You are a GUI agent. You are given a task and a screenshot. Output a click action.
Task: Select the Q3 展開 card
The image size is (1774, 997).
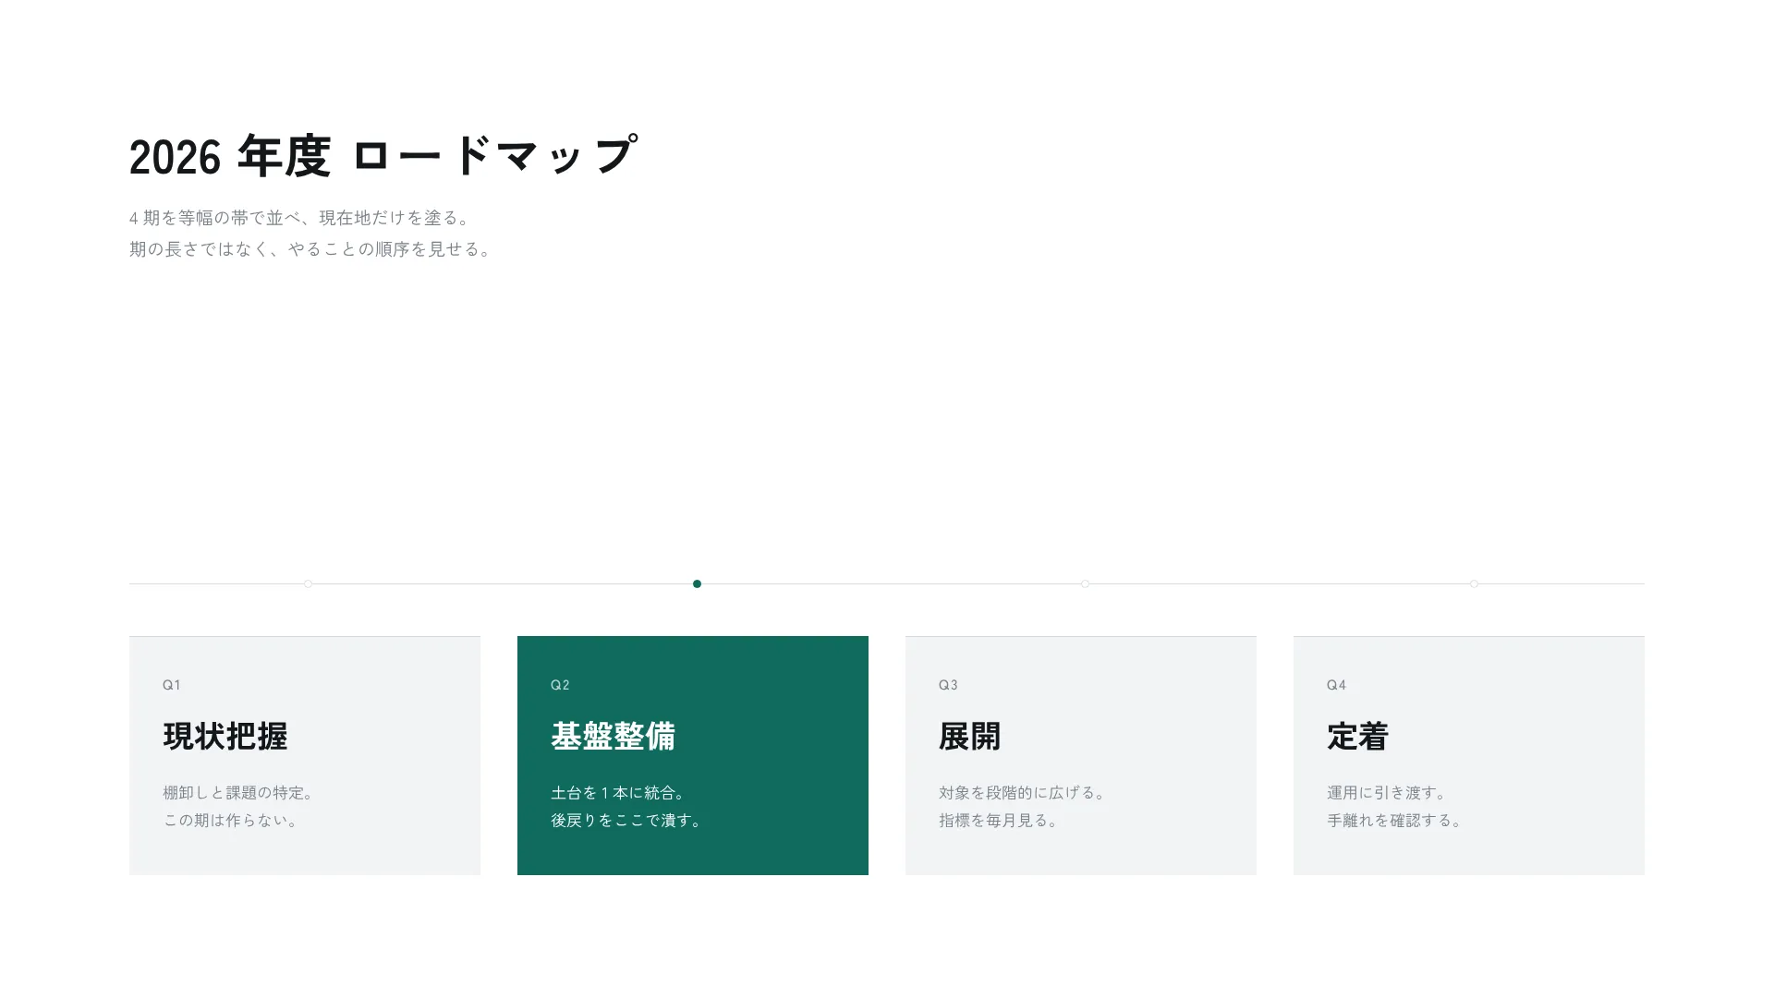pyautogui.click(x=1081, y=755)
